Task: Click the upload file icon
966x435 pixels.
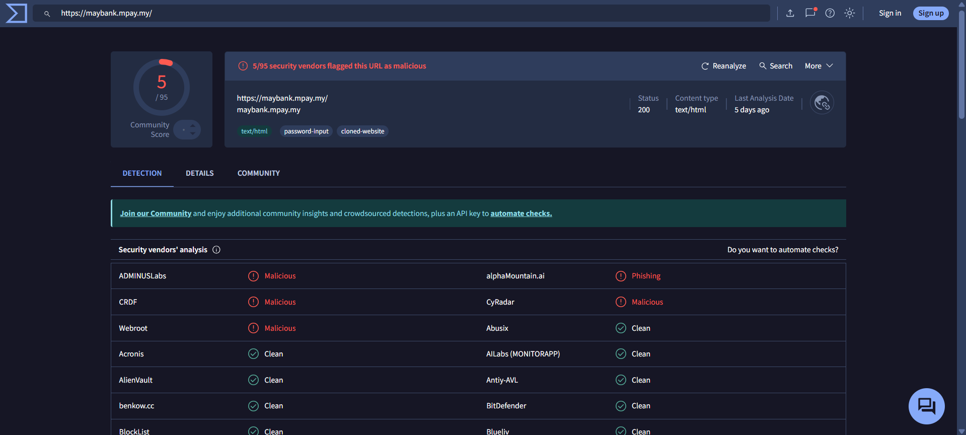Action: click(x=790, y=13)
